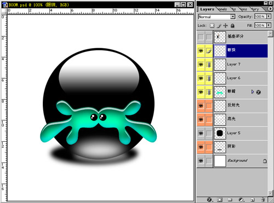Viewport: 274px width, 203px height.
Task: Hide the selected blue layer via its eye
Action: click(201, 51)
